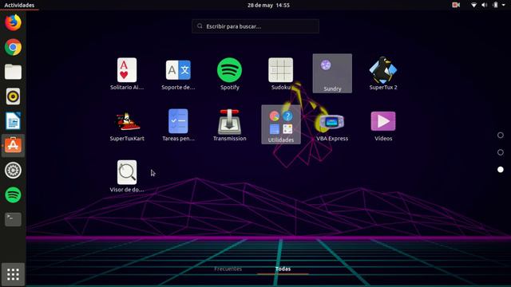511x287 pixels.
Task: Open Google Chrome from the dock
Action: point(13,47)
